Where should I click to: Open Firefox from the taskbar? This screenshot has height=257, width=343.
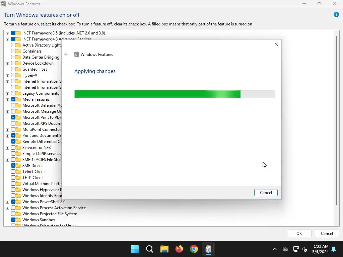(179, 249)
